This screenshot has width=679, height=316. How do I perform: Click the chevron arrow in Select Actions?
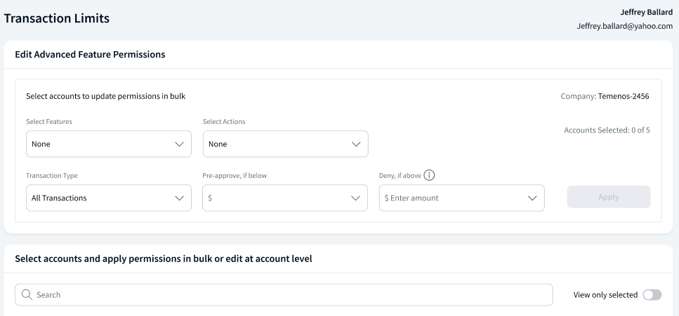point(356,144)
